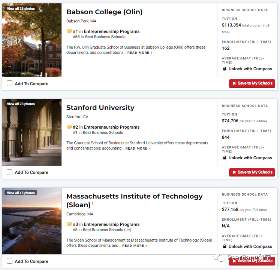Save Stanford University to My Schools
The width and height of the screenshot is (280, 270).
252,172
